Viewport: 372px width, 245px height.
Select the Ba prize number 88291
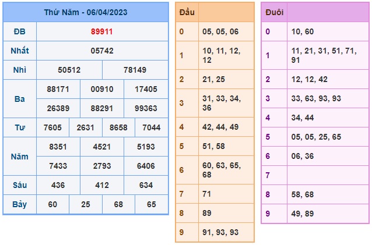[102, 108]
